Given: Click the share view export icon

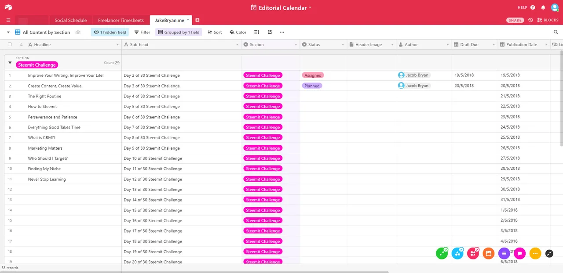Looking at the screenshot, I should pos(270,32).
